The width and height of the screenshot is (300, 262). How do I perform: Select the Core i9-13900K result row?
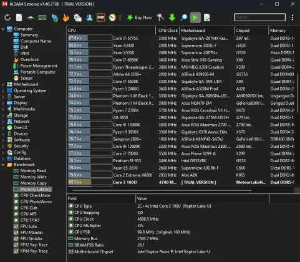coord(181,125)
